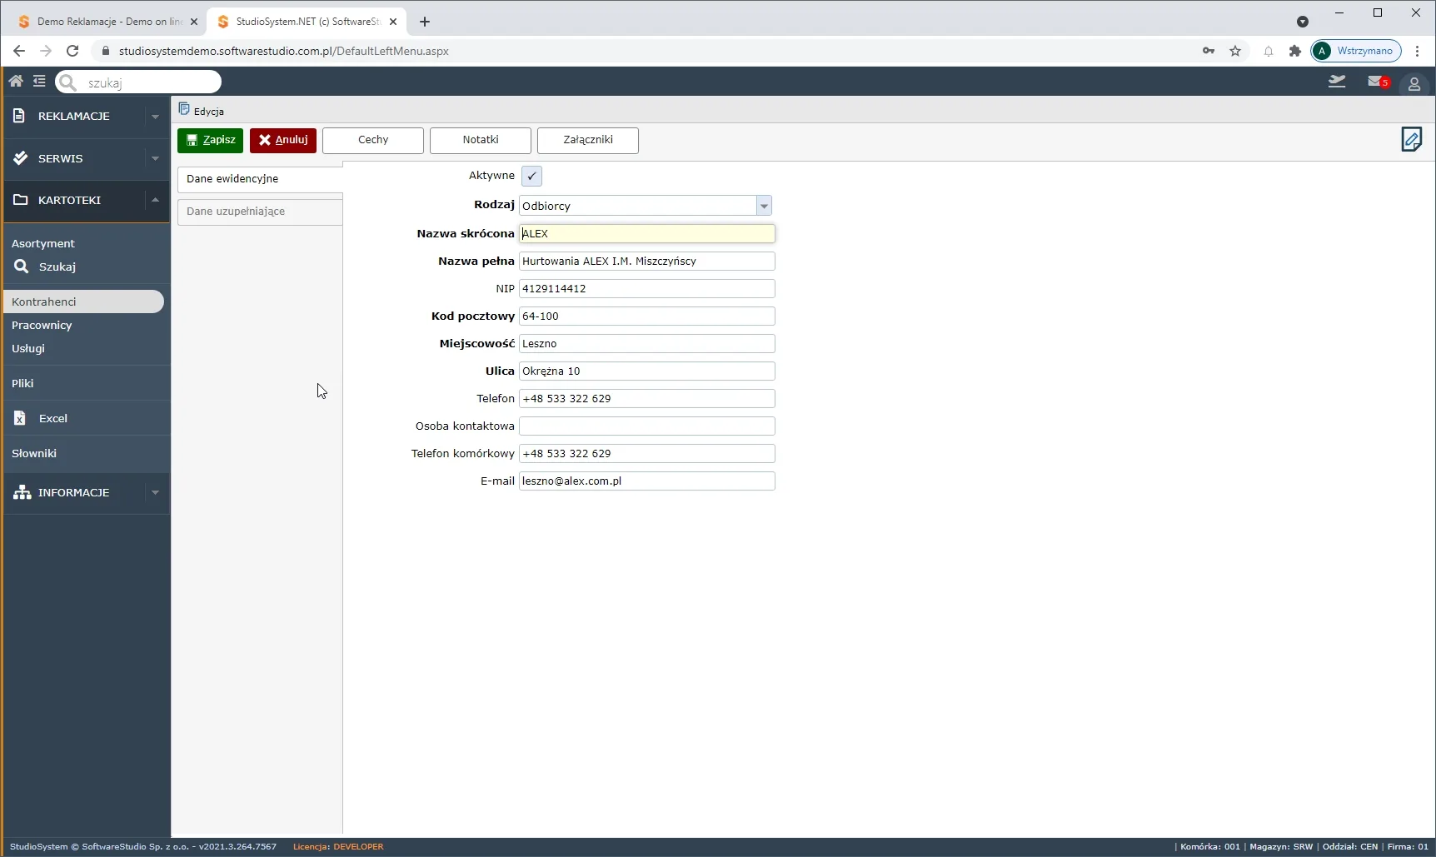The height and width of the screenshot is (857, 1436).
Task: Click the airplane icon in the header
Action: [1337, 82]
